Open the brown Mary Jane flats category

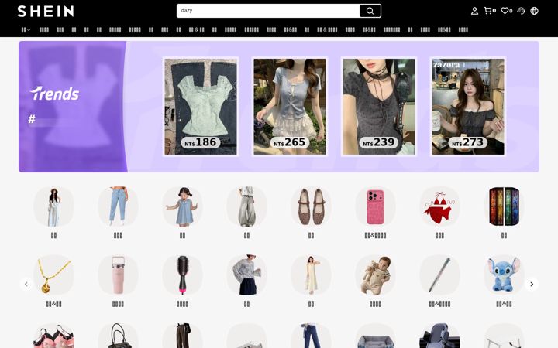311,206
